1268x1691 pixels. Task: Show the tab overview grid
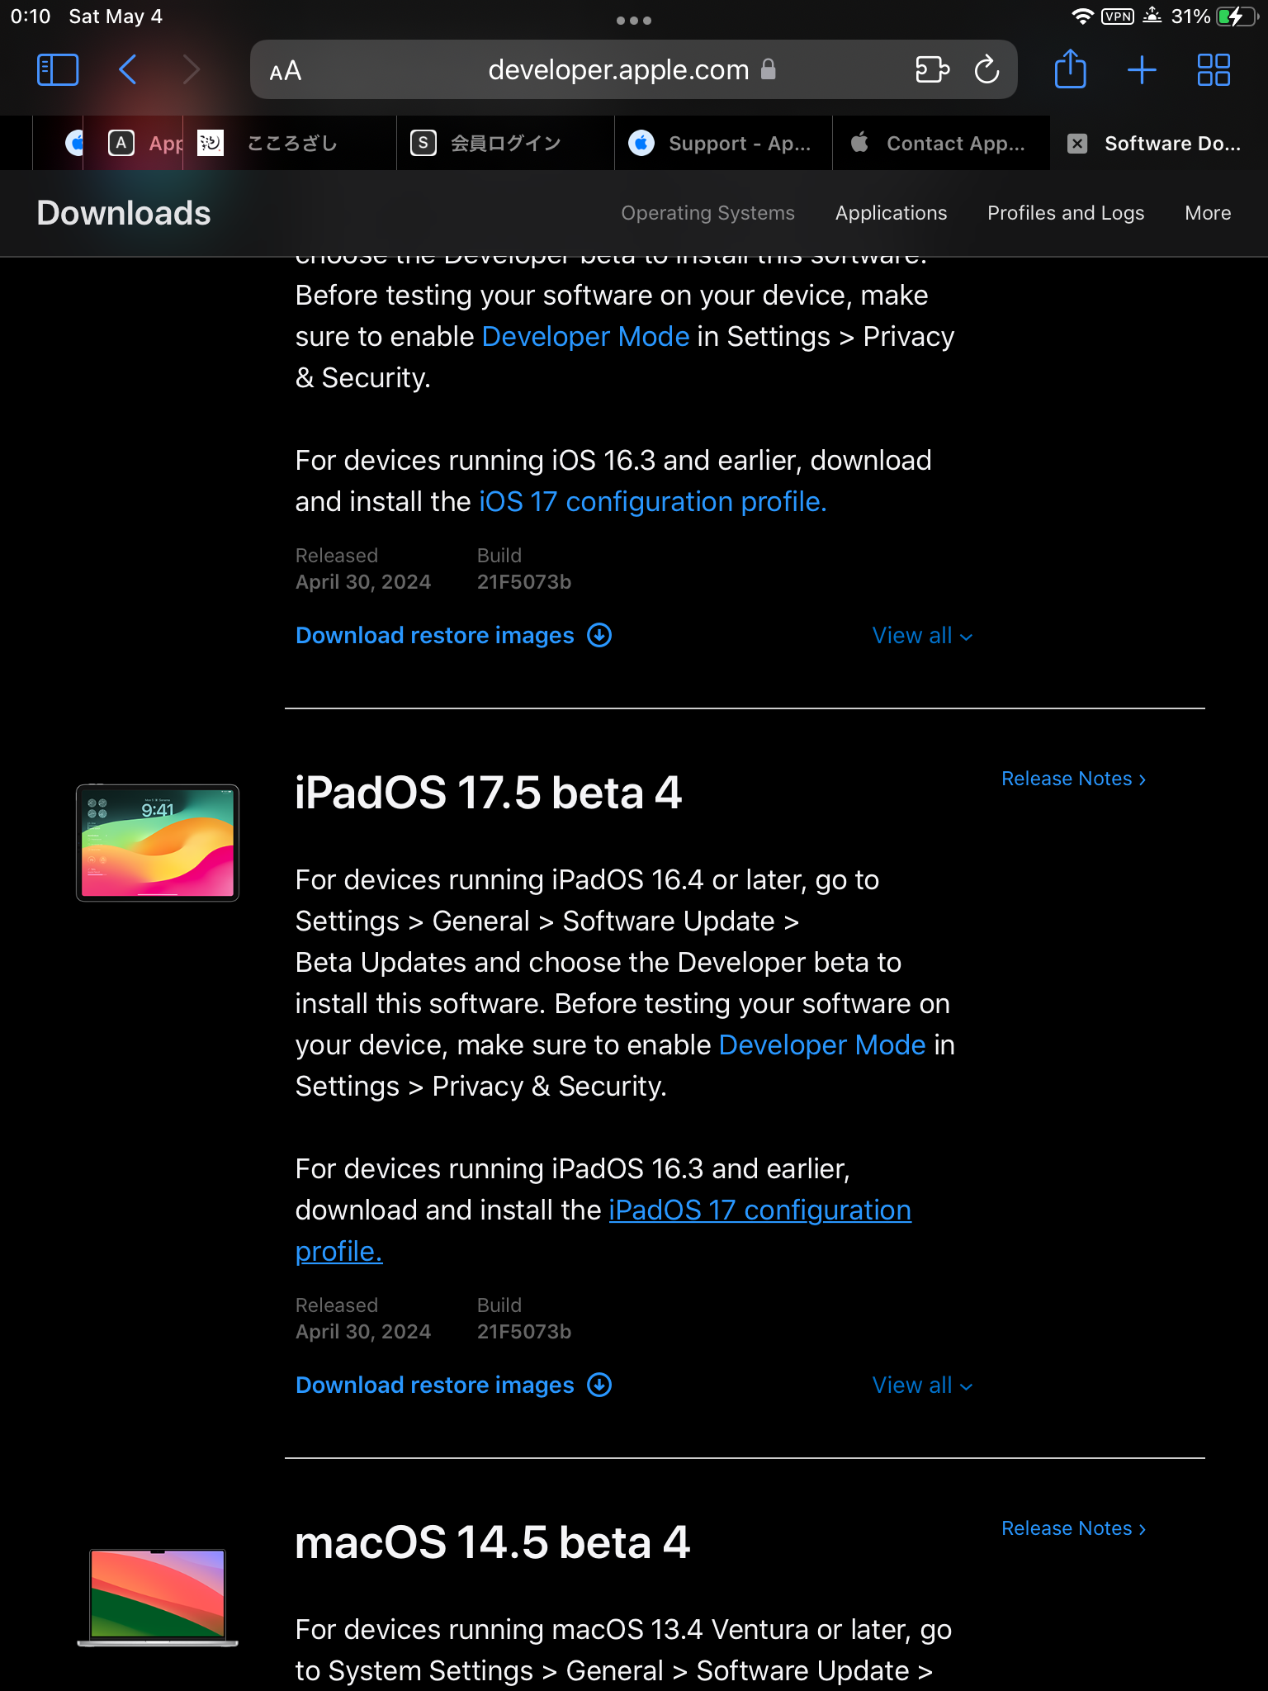[x=1214, y=70]
